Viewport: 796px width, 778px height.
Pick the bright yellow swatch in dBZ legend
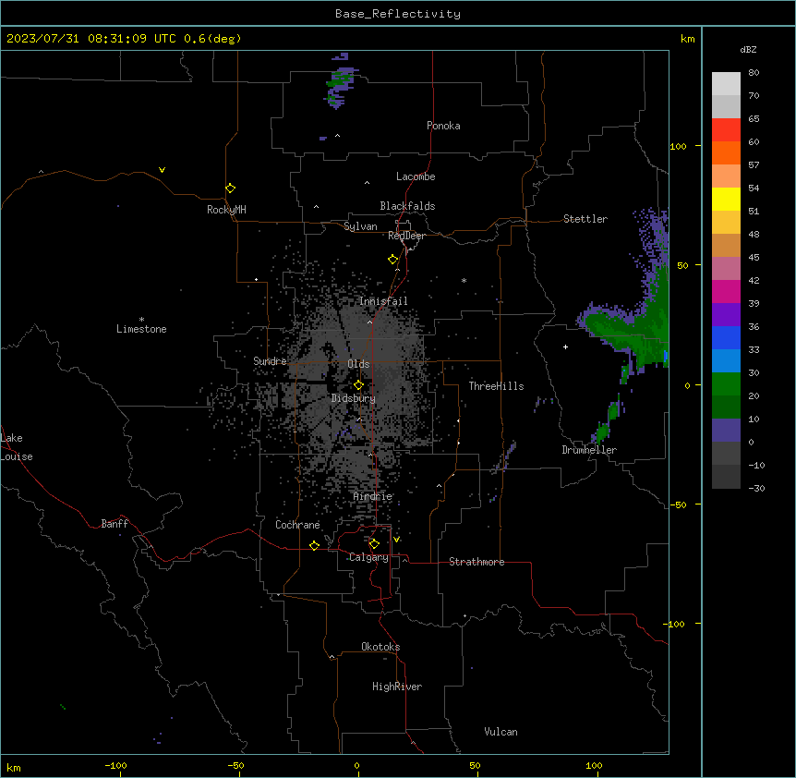[726, 199]
